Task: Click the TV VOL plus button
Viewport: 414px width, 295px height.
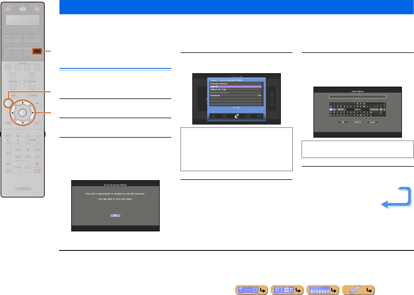Action: coord(18,164)
